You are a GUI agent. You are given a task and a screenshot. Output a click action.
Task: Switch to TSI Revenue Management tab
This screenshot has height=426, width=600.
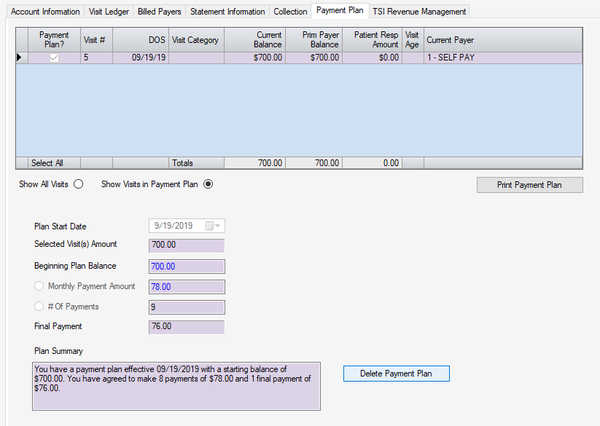coord(418,12)
